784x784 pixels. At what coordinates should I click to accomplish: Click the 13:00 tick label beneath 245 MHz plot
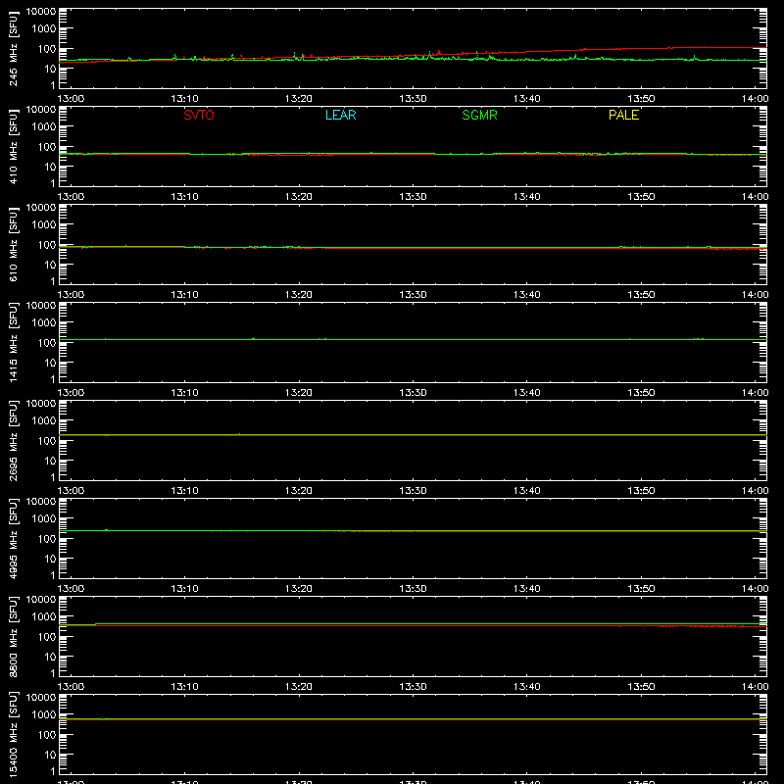pyautogui.click(x=71, y=99)
